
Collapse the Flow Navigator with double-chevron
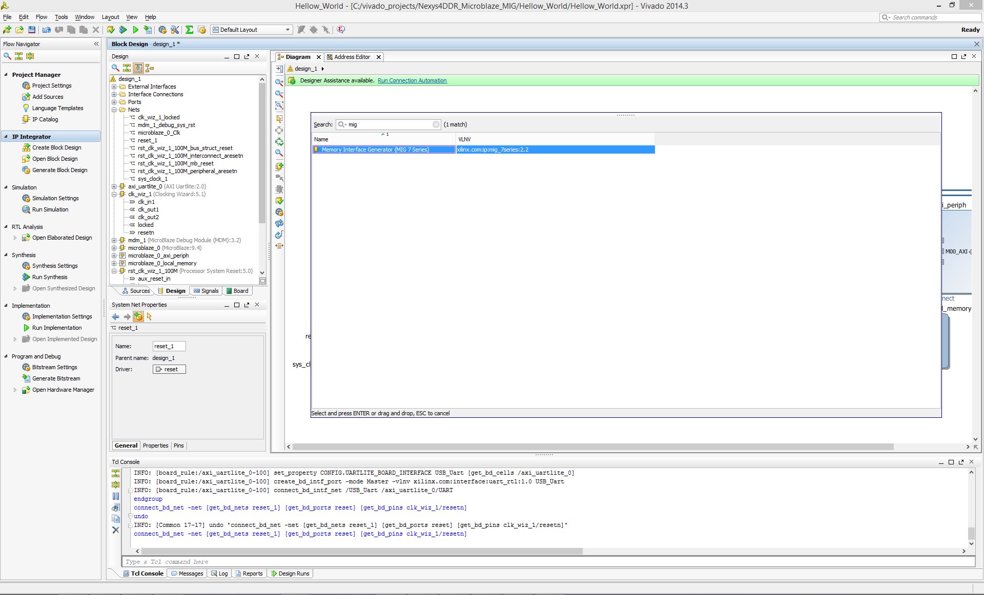[x=96, y=44]
